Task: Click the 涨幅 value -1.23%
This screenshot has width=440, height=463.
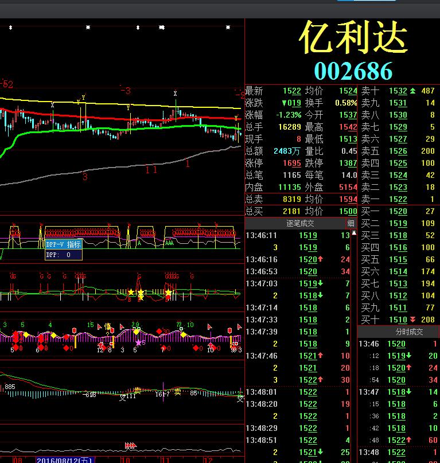Action: click(289, 115)
